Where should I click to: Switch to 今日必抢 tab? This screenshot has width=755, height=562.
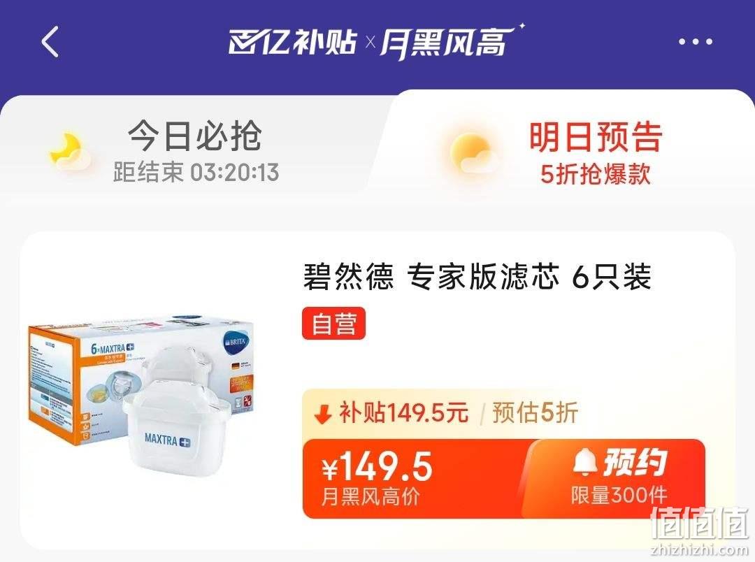[195, 136]
